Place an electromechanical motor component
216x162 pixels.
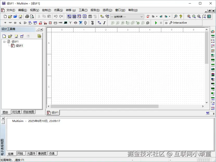[x=75, y=23]
